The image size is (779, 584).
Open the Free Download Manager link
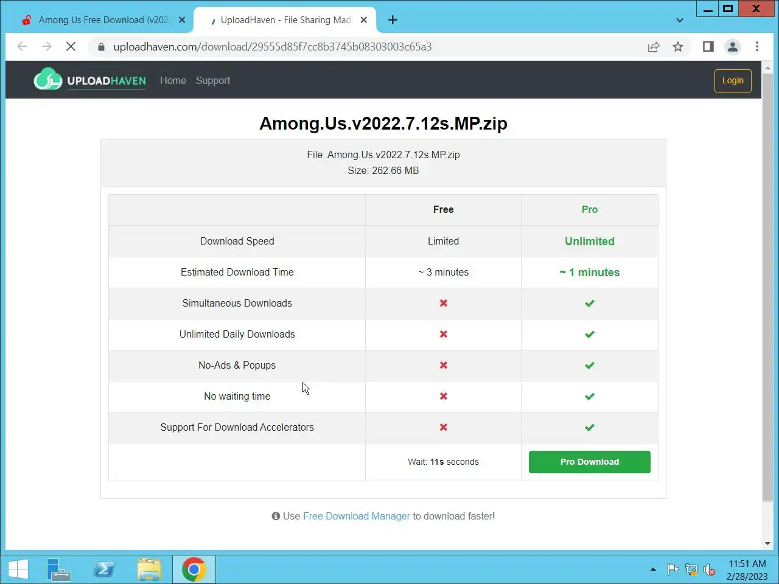tap(357, 516)
